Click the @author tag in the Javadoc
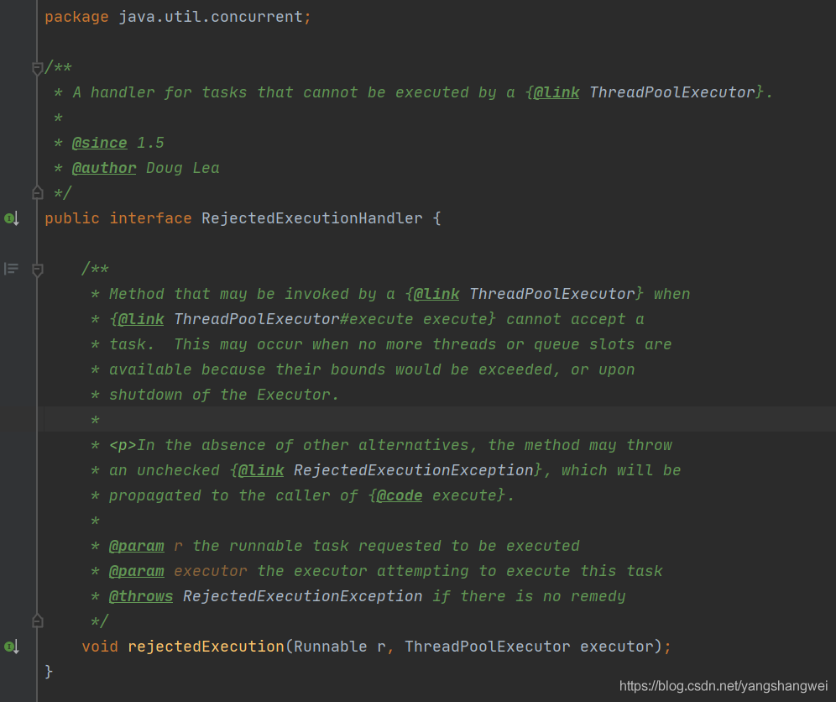Image resolution: width=836 pixels, height=702 pixels. pos(103,168)
